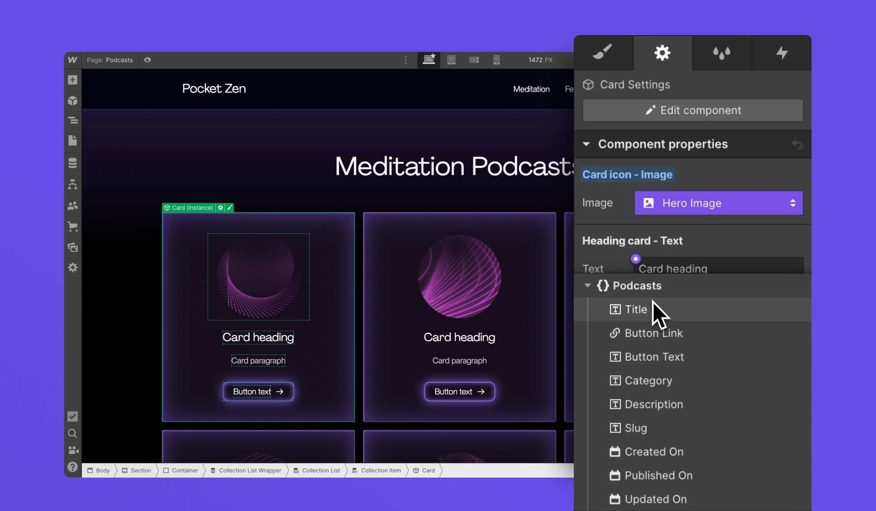Open the CMS Collections panel
Image resolution: width=876 pixels, height=511 pixels.
click(72, 162)
